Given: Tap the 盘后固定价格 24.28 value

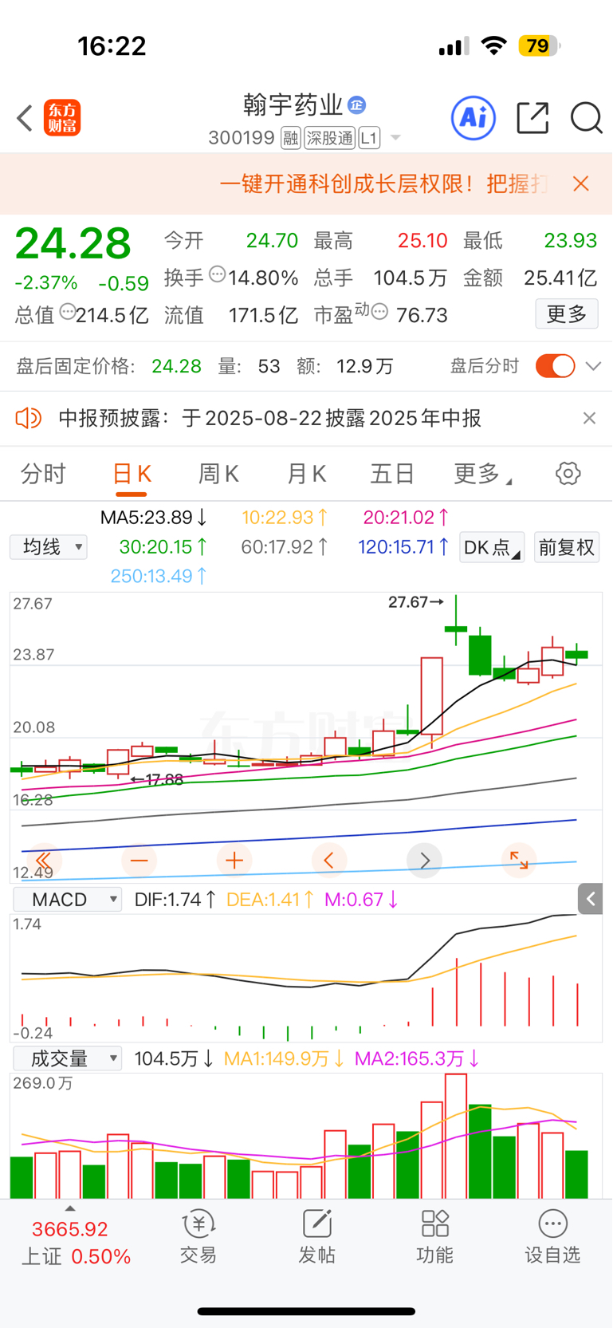Looking at the screenshot, I should [x=176, y=366].
